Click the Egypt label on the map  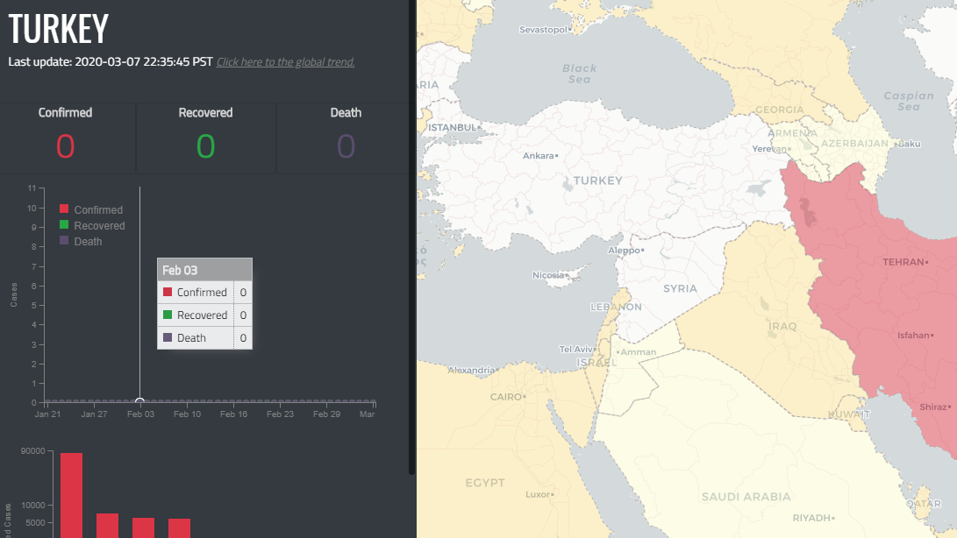point(484,483)
